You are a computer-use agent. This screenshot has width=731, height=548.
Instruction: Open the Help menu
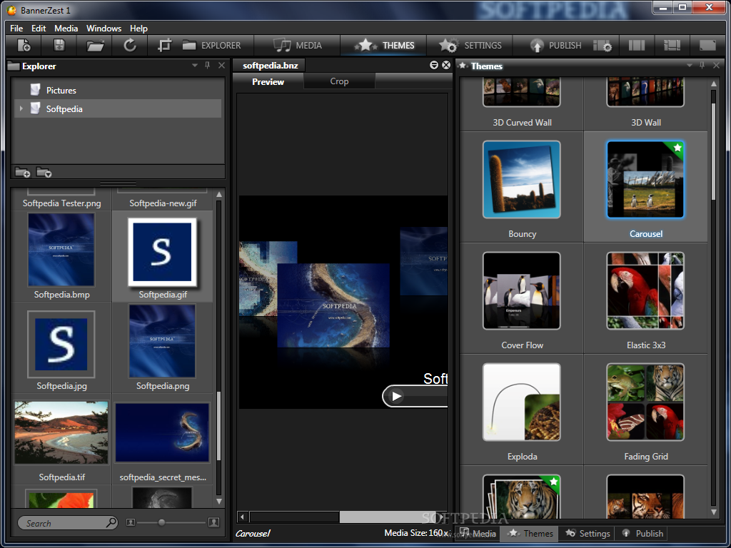[x=138, y=29]
